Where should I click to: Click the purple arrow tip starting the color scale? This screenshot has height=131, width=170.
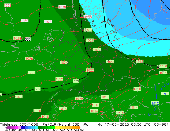[x=6, y=128]
